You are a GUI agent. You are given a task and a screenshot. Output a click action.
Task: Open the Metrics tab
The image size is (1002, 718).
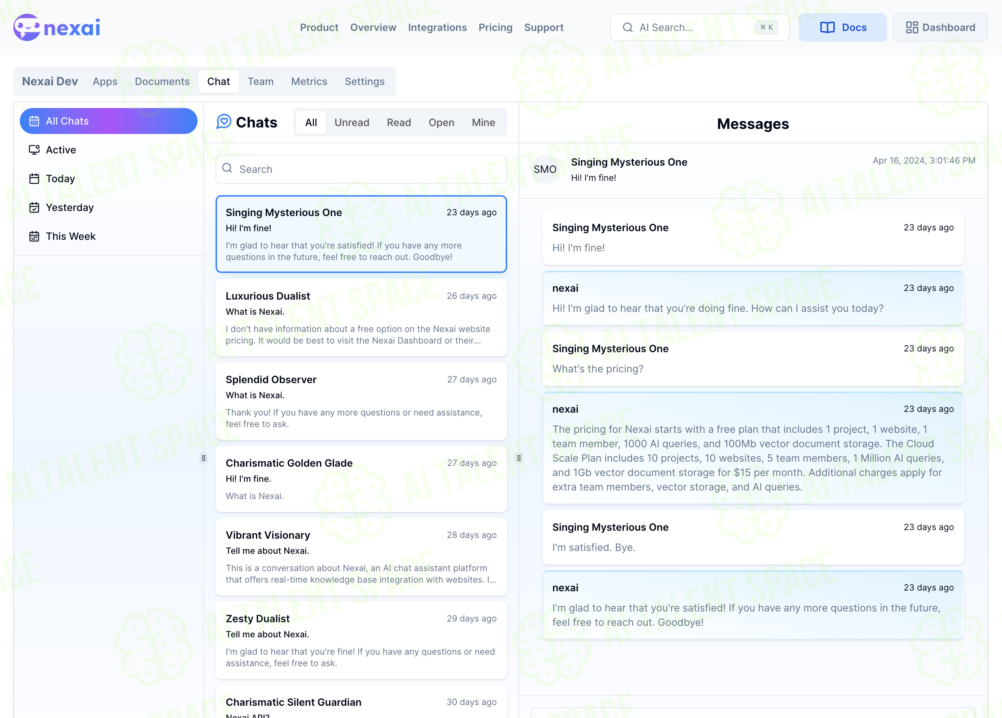[309, 81]
